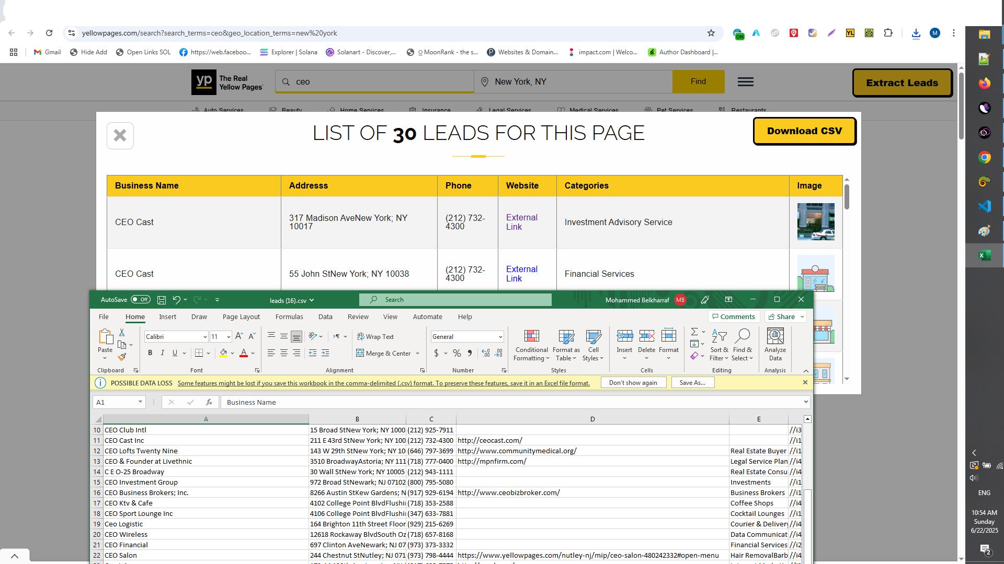Click the Excel Save icon in title bar
This screenshot has height=564, width=1004.
(x=162, y=300)
